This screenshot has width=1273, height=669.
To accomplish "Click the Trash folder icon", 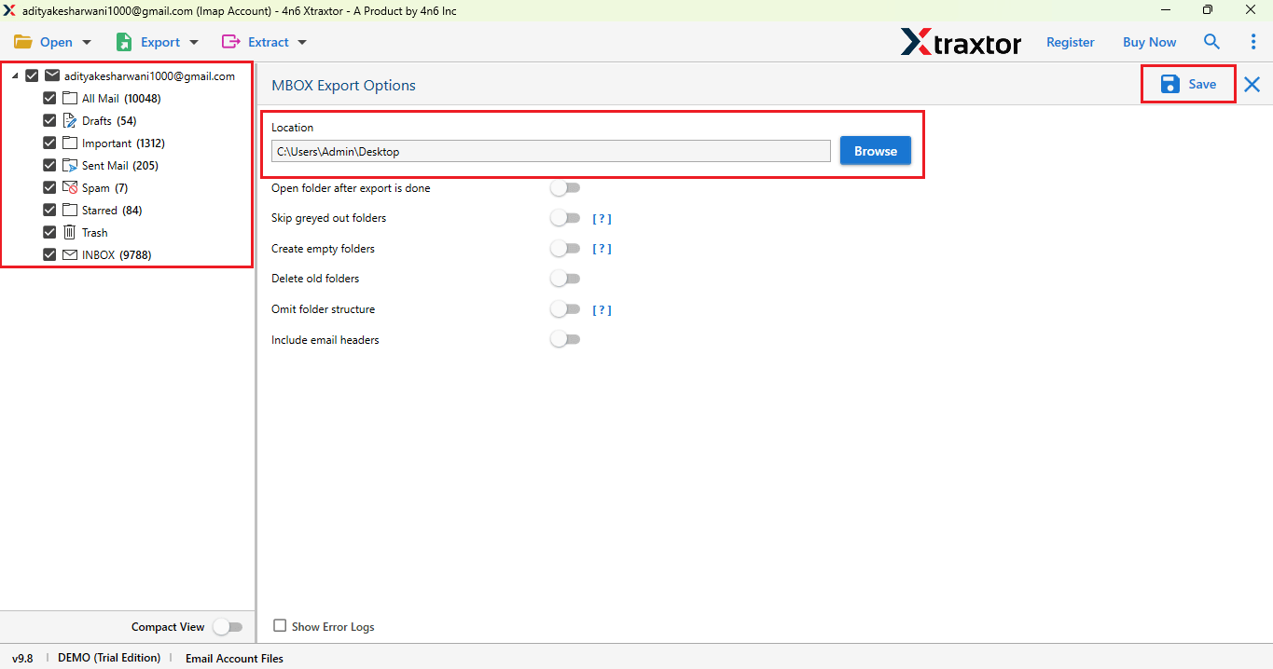I will (69, 232).
